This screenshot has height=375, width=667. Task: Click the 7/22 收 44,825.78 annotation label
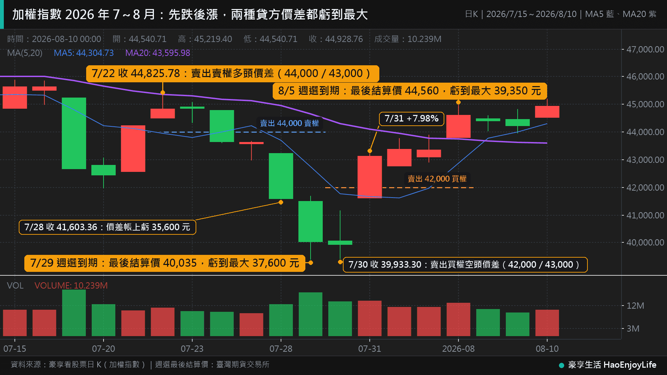point(232,74)
